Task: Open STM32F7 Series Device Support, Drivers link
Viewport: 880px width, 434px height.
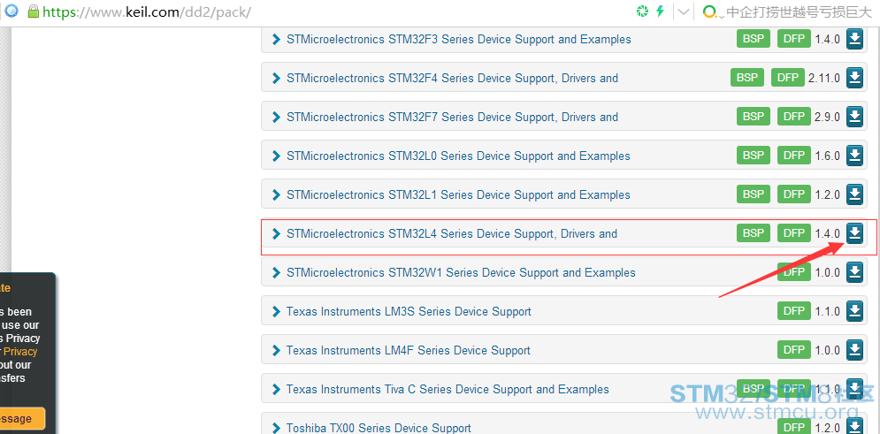Action: pyautogui.click(x=452, y=117)
